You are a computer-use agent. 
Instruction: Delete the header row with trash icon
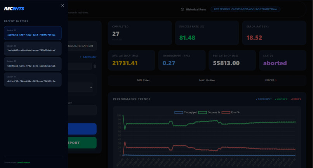coord(95,66)
